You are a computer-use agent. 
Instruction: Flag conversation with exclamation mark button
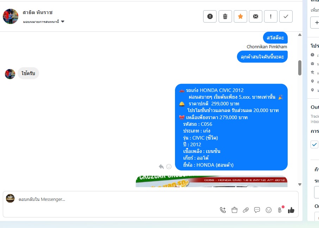pyautogui.click(x=271, y=16)
